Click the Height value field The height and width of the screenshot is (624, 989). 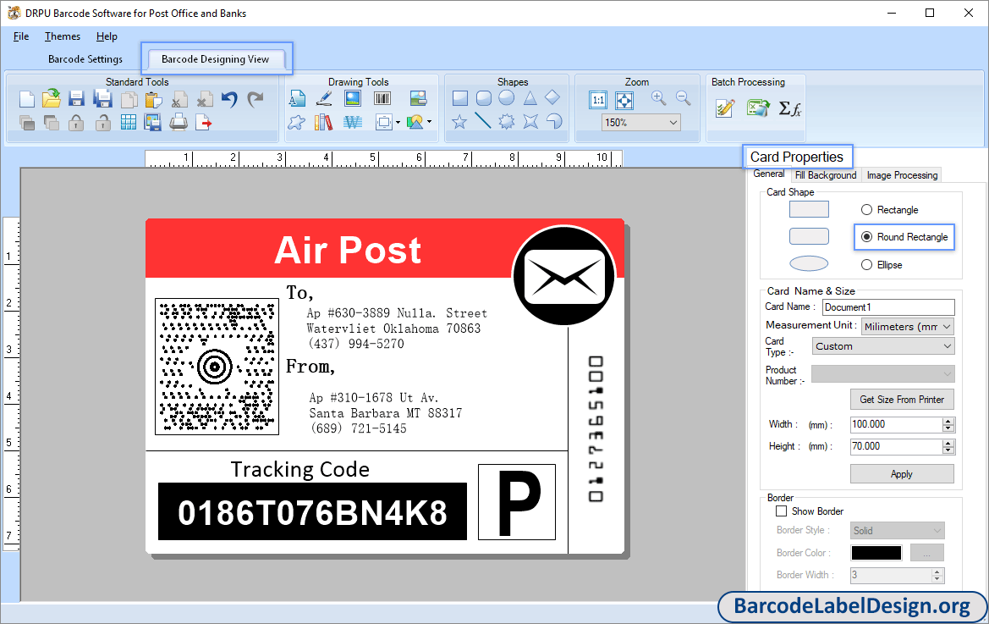[896, 447]
